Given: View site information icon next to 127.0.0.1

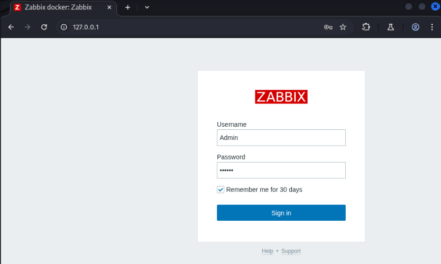Looking at the screenshot, I should (64, 27).
